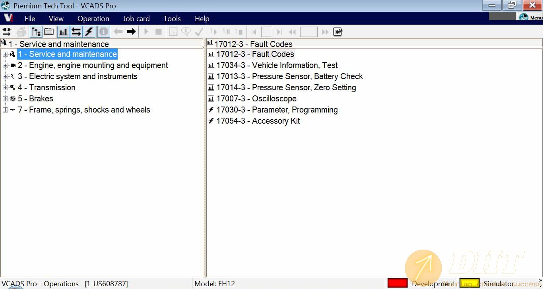Toggle the list/card view toolbar button
543x289 pixels.
[49, 32]
